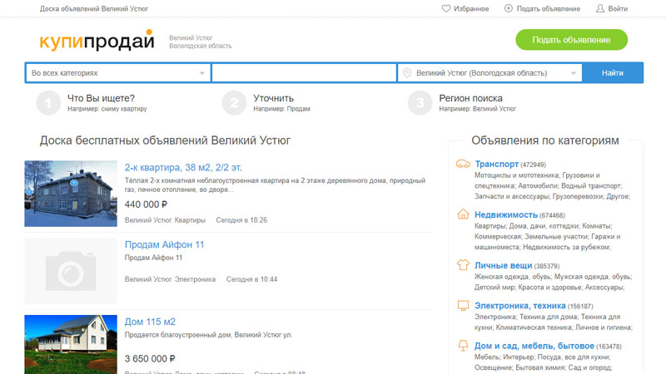This screenshot has width=666, height=374.
Task: Click the plus icon beside Подать объявление
Action: click(509, 8)
